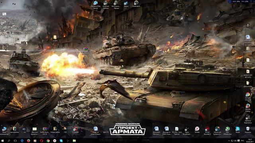Click the Windows Start button
This screenshot has width=255, height=143.
point(2,141)
